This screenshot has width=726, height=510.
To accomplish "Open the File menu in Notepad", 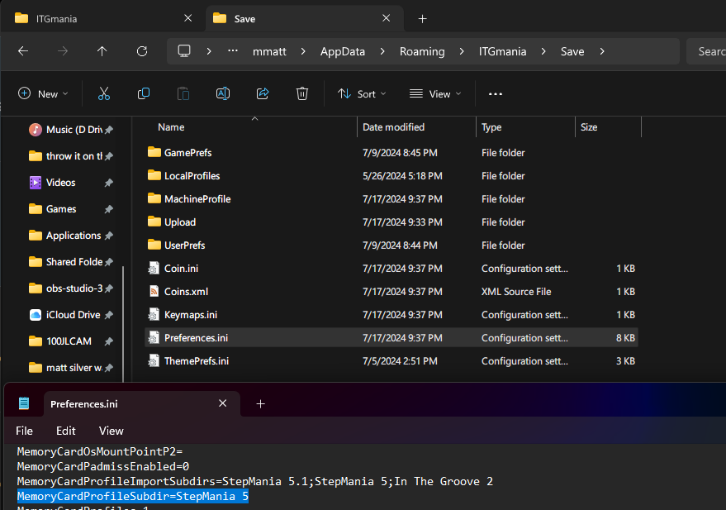I will [25, 431].
